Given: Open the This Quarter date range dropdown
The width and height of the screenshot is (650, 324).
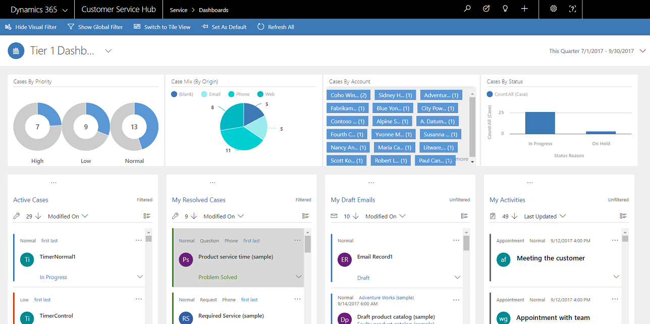Looking at the screenshot, I should (643, 50).
